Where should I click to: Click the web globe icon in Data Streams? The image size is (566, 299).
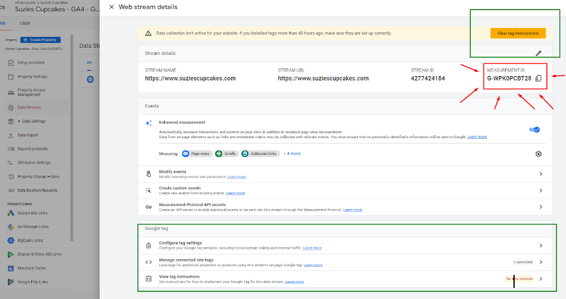[x=90, y=79]
